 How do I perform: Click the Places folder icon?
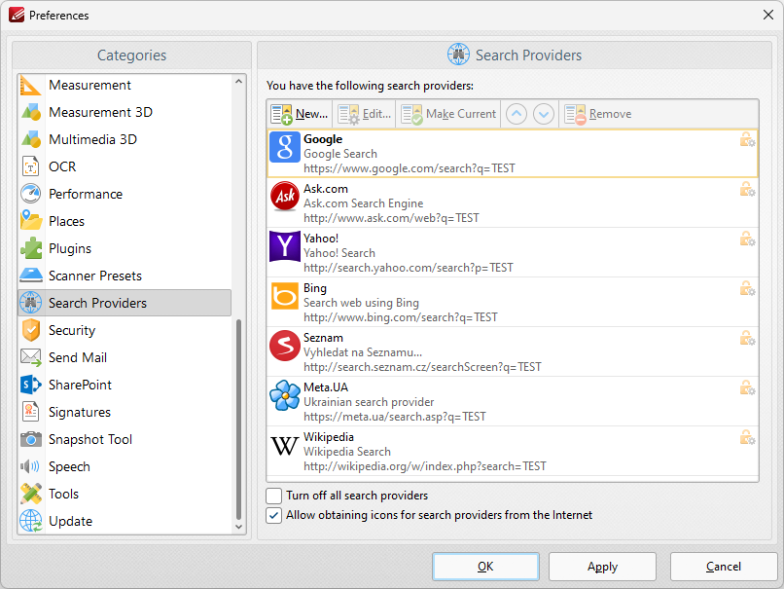[x=30, y=221]
